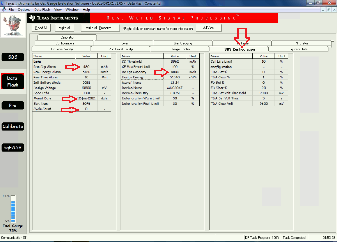Select the Design Capacity value 4800

[175, 72]
